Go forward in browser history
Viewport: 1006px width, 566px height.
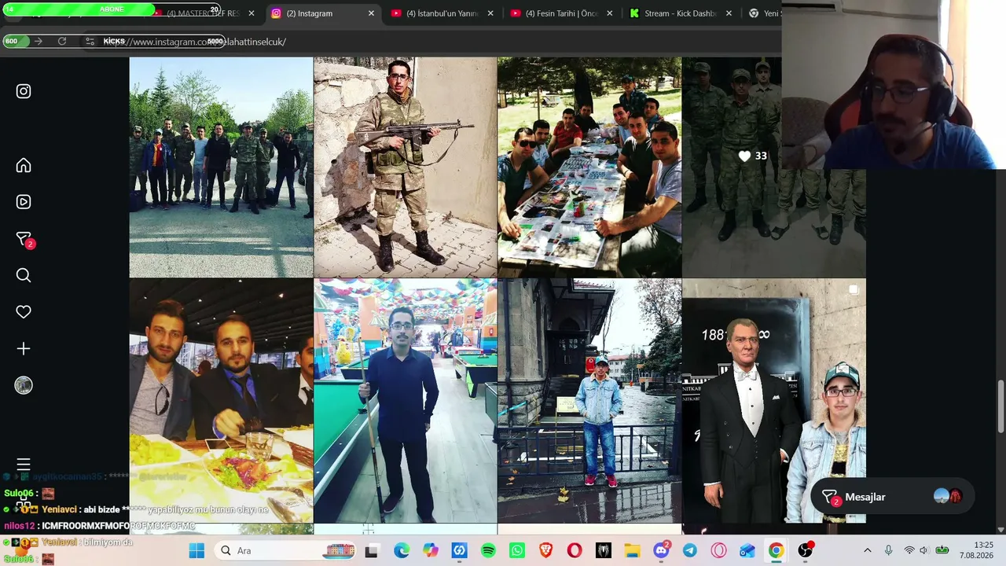pos(38,41)
